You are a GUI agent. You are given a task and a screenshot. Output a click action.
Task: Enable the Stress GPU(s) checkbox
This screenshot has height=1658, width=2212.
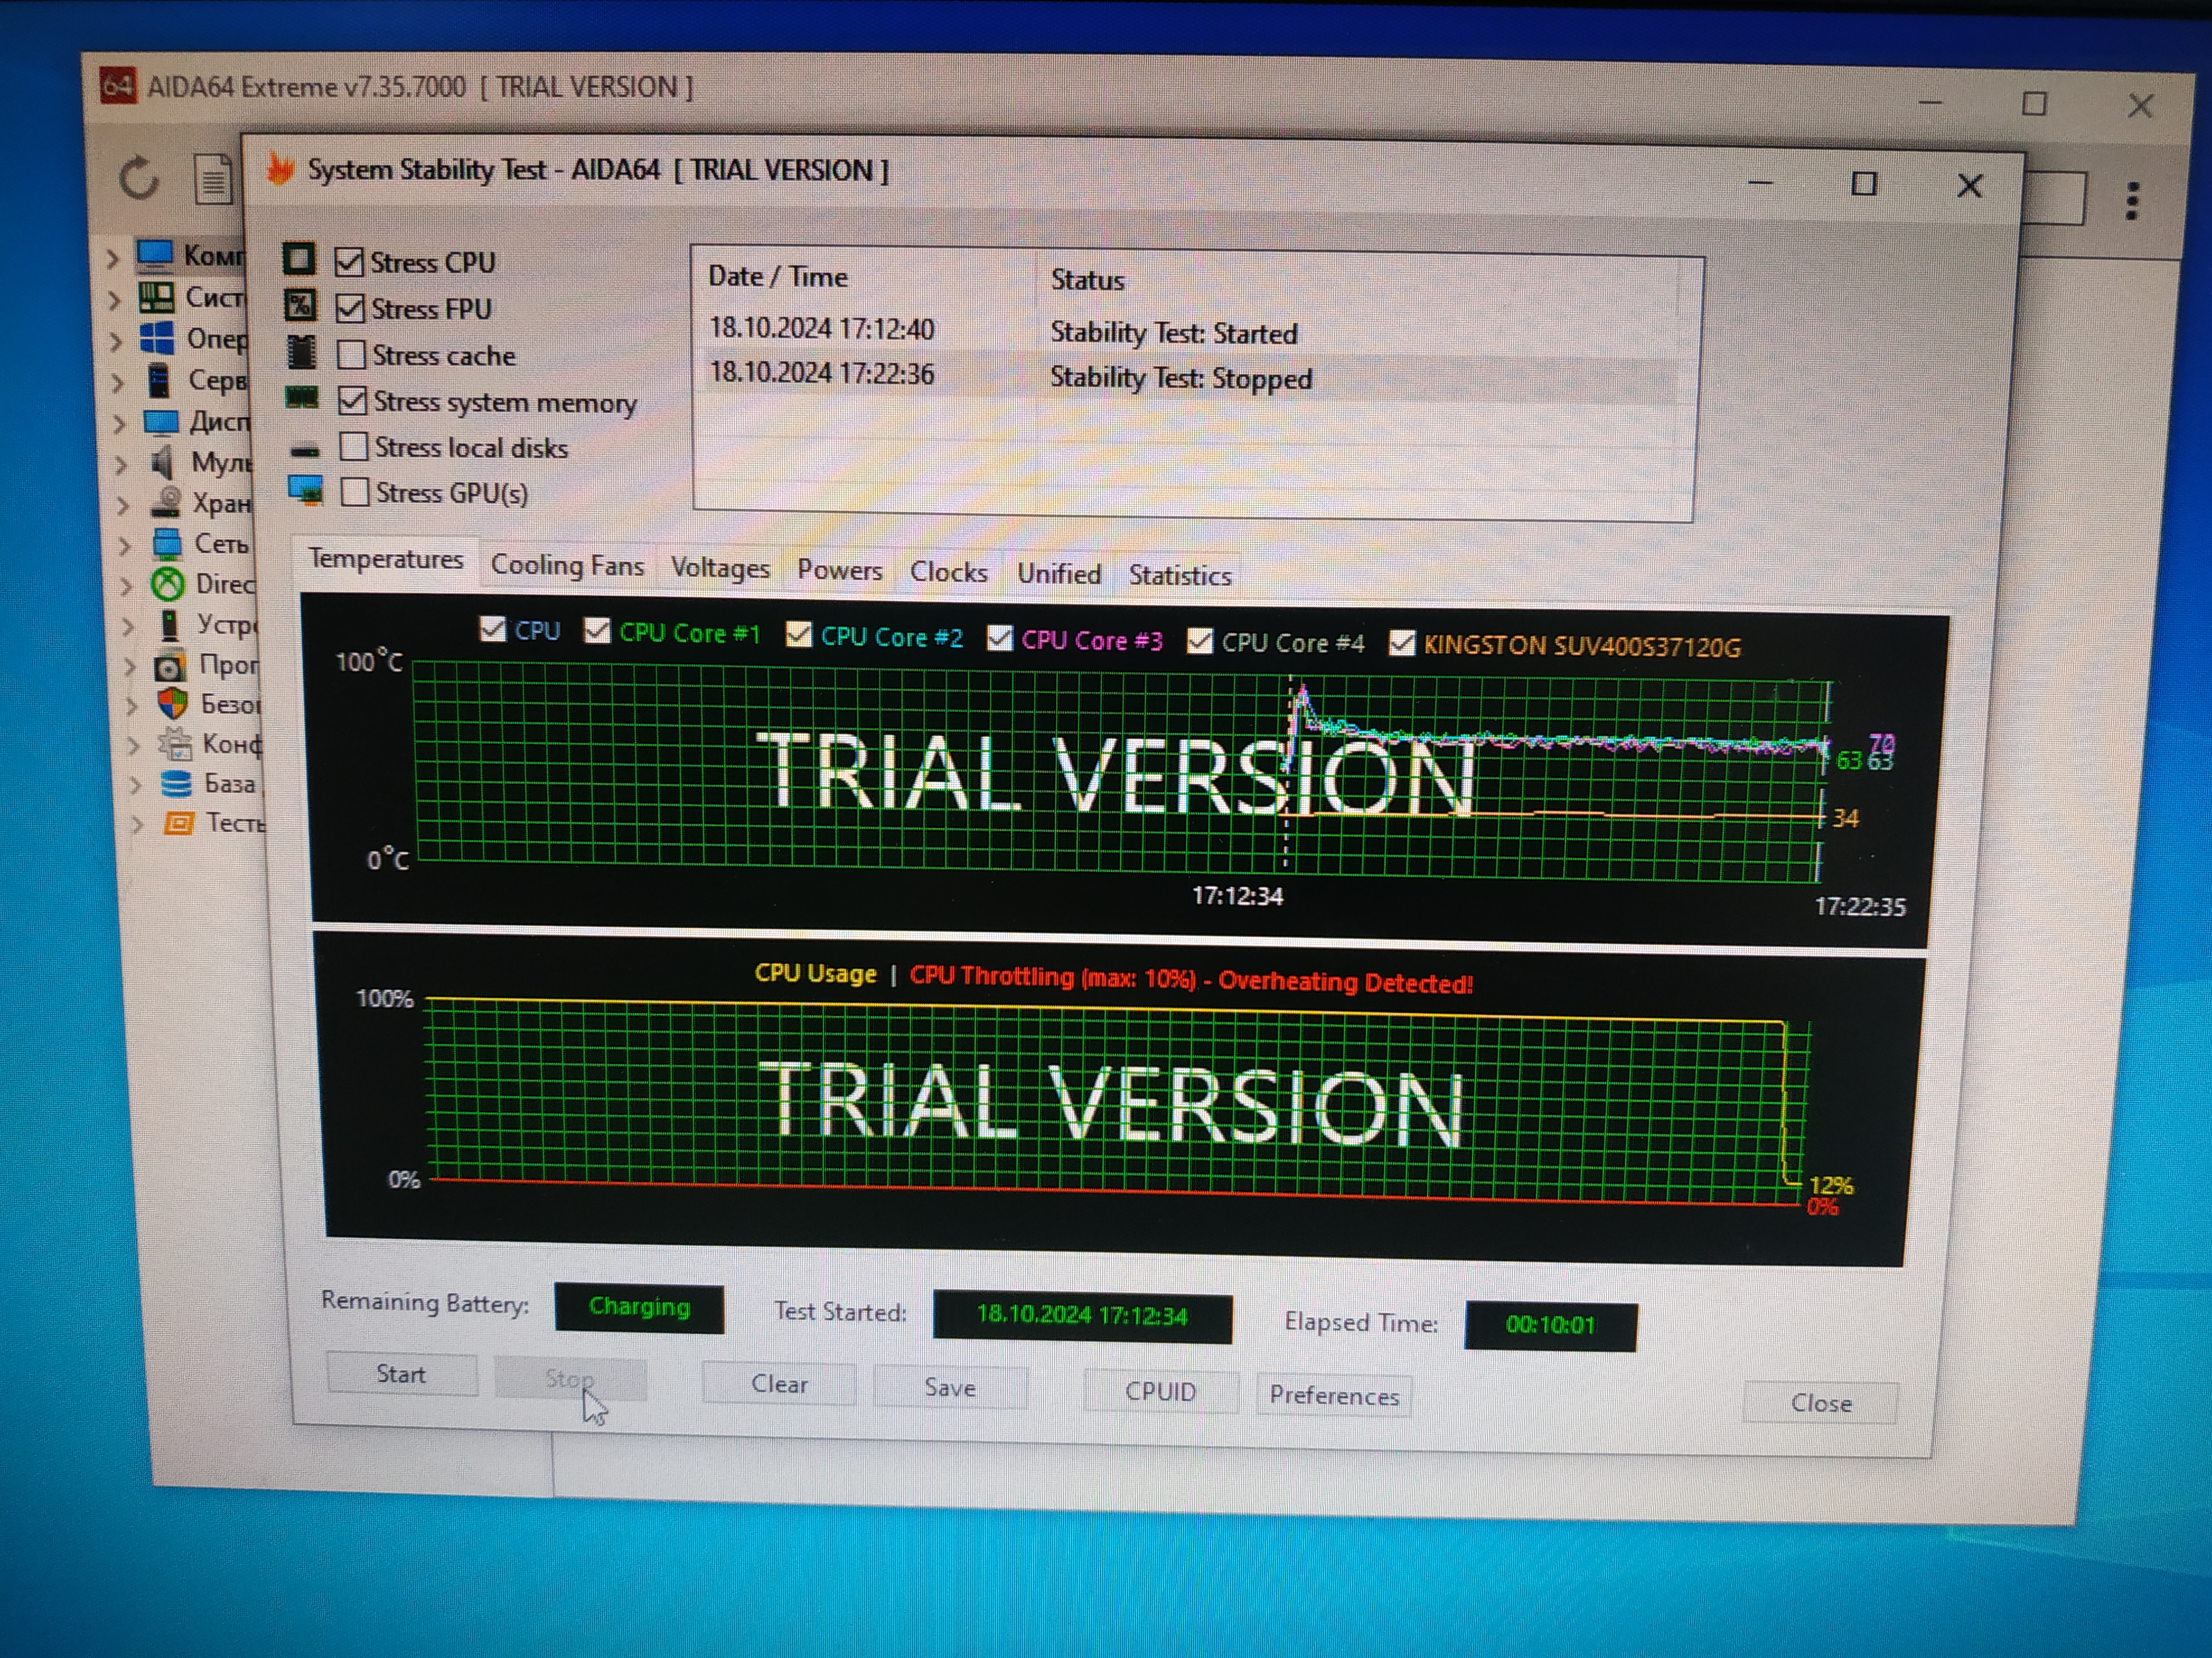coord(354,492)
